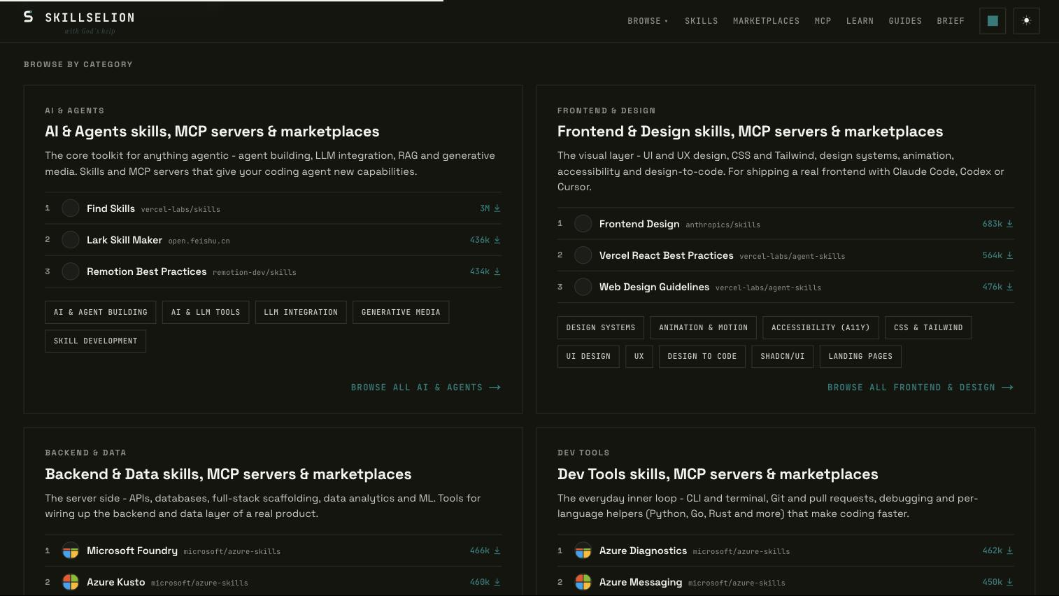Viewport: 1059px width, 596px height.
Task: Click the Azure Diagnostics logo icon
Action: point(583,551)
